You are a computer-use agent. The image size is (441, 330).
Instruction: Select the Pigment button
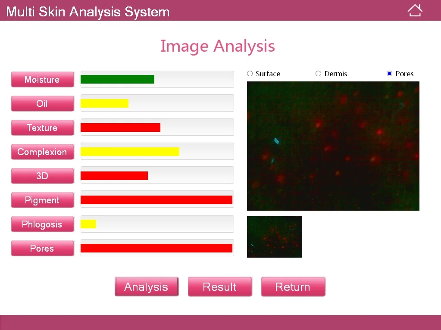pyautogui.click(x=43, y=200)
